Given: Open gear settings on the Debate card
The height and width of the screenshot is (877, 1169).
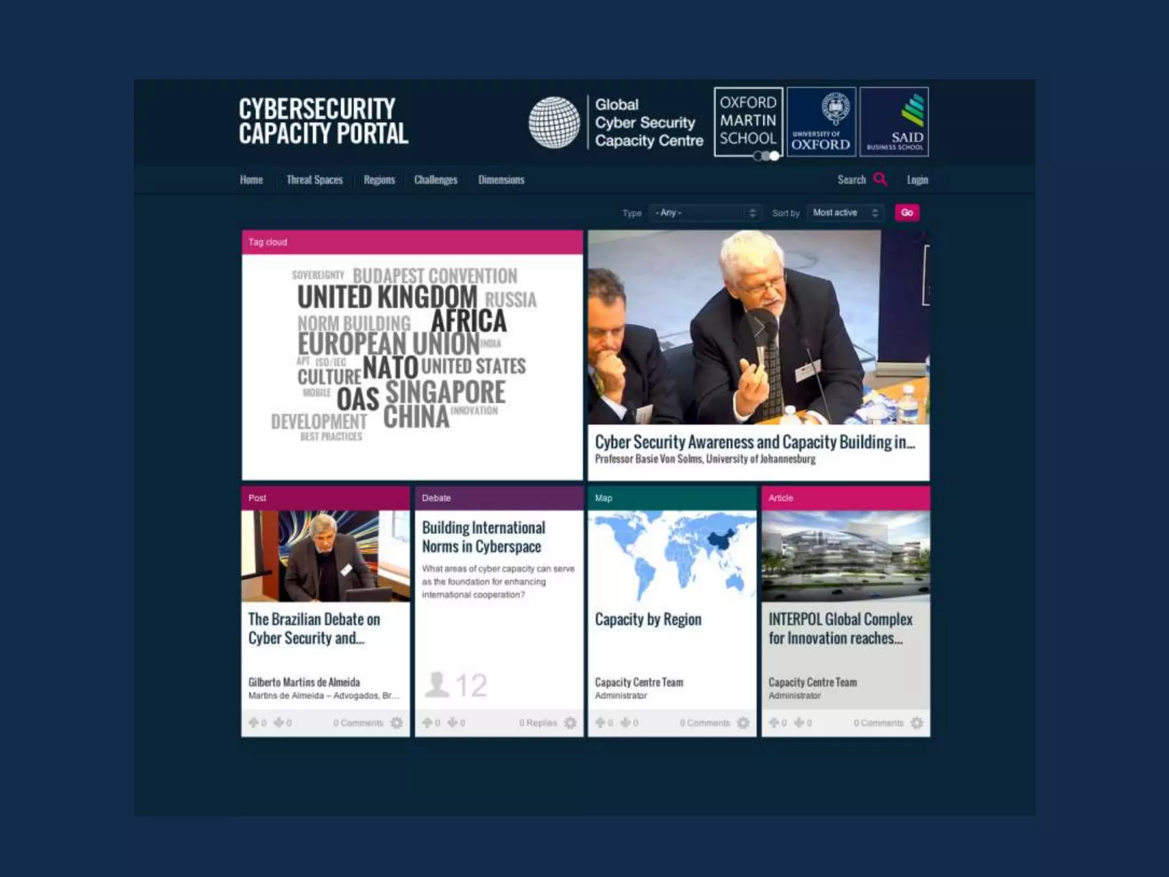Looking at the screenshot, I should [570, 723].
